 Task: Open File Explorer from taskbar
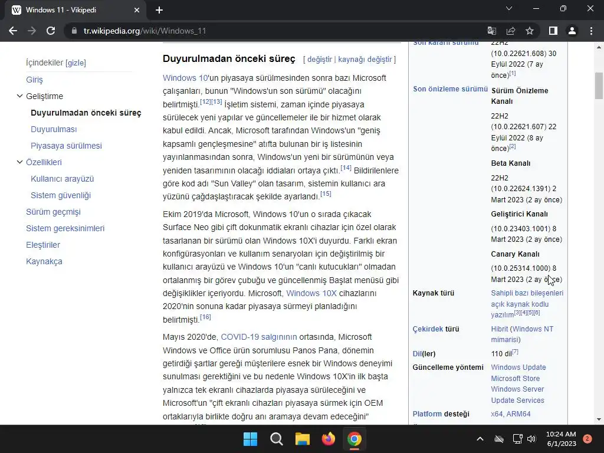[x=303, y=439]
